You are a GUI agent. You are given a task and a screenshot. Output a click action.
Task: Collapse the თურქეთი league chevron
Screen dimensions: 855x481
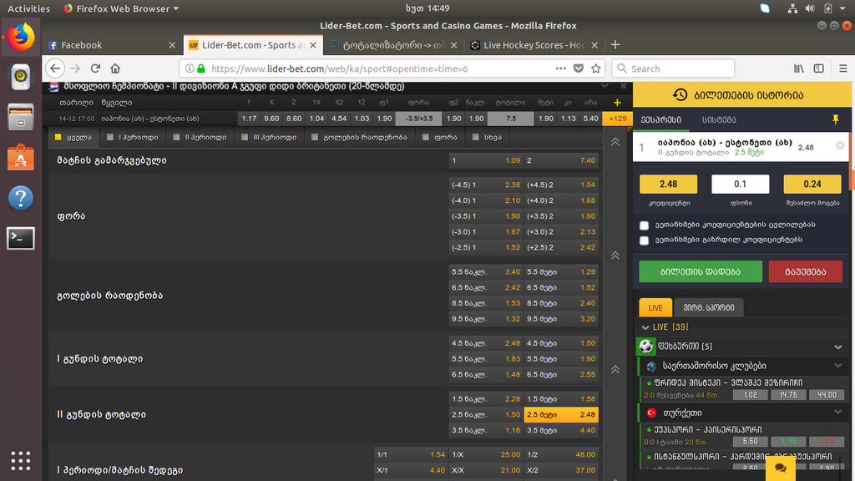838,413
